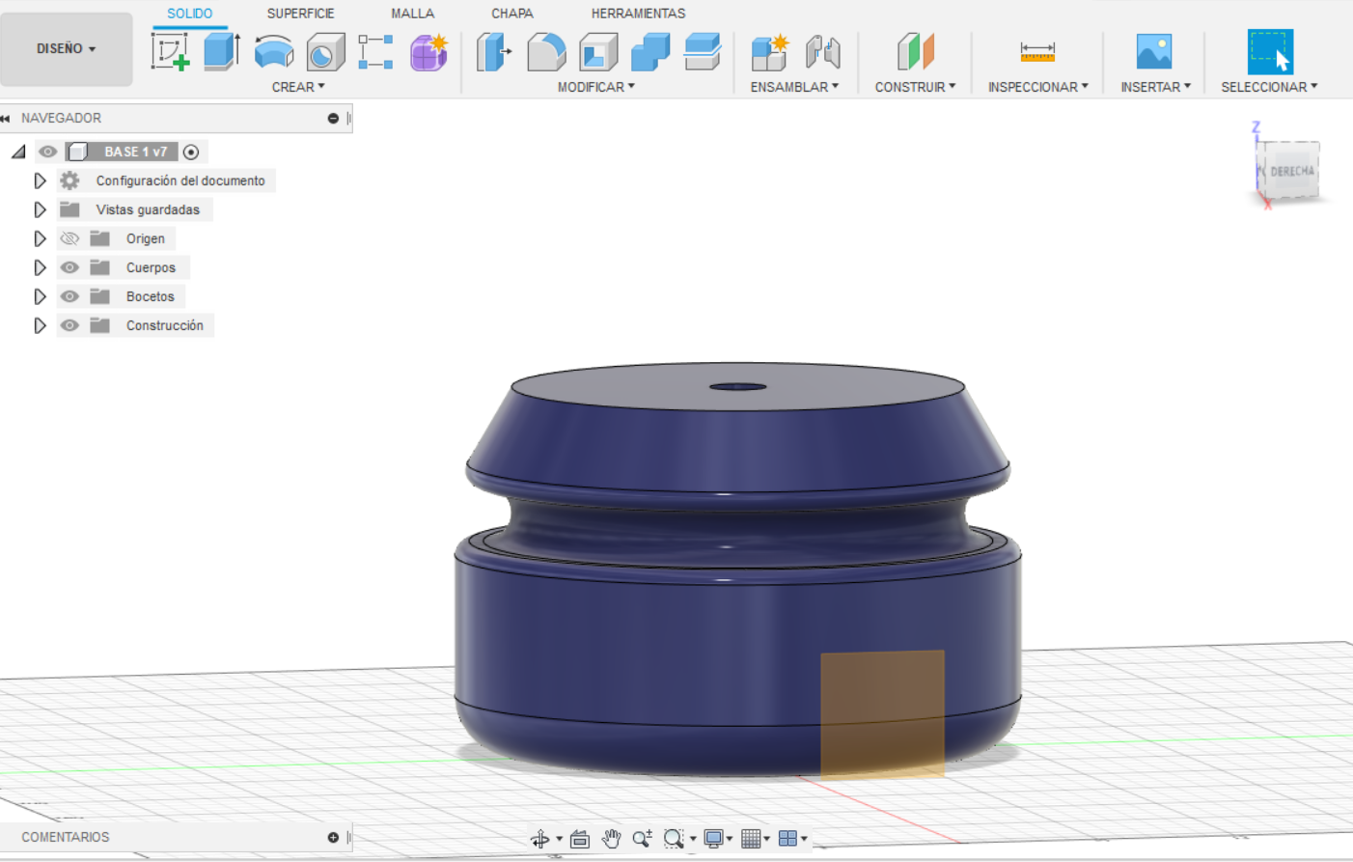Expand the Vistas guardadas node

point(40,209)
